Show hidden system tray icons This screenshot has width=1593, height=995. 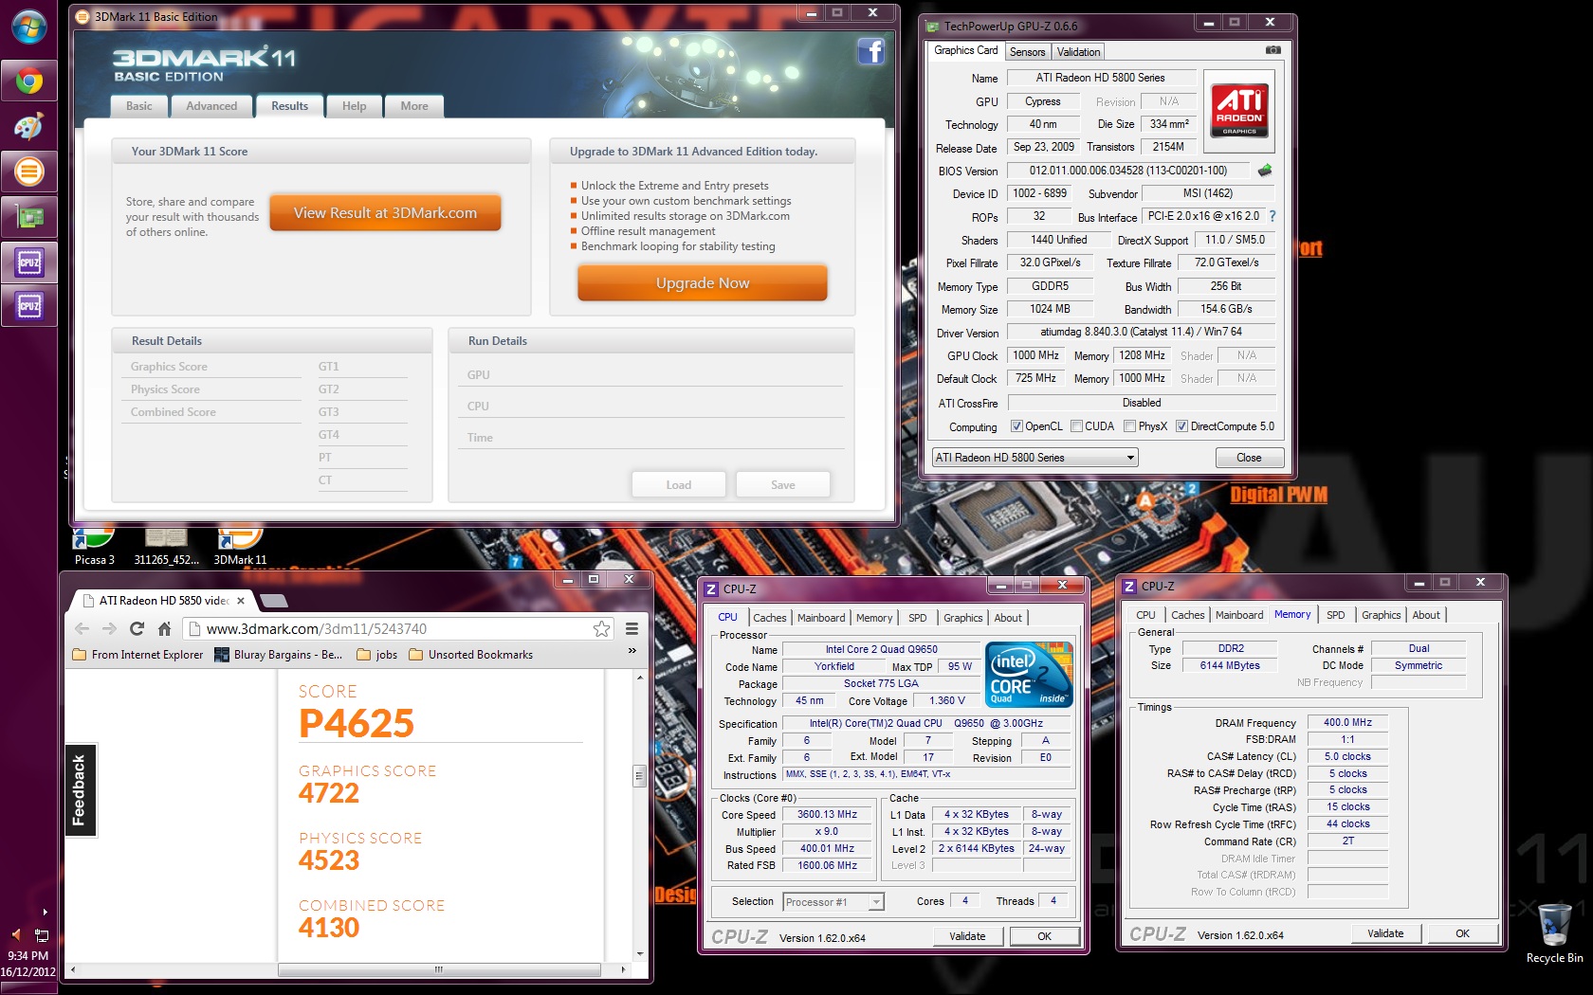[x=45, y=912]
